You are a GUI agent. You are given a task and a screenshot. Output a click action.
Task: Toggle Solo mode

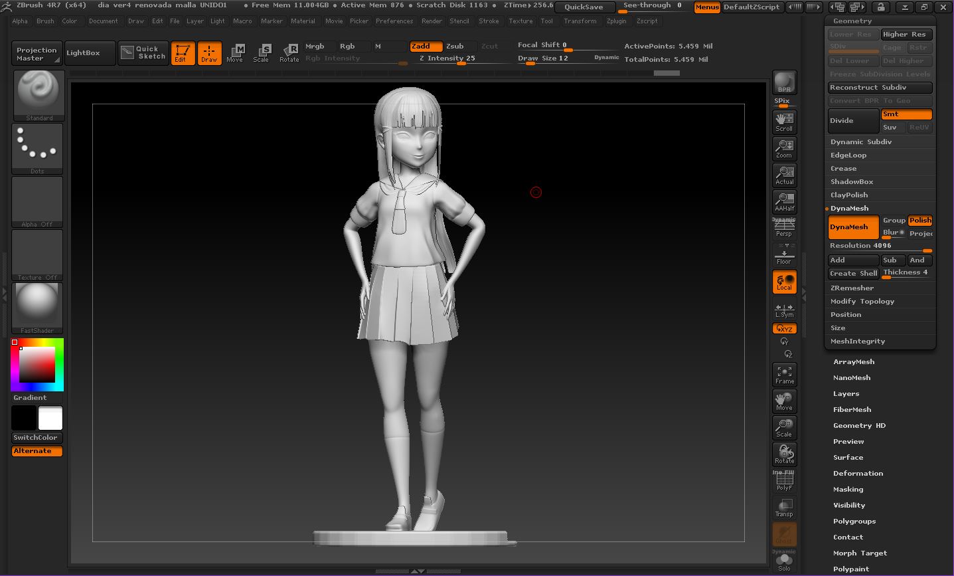(x=785, y=561)
